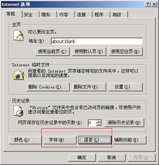
Task: Click the question mark help button
Action: pos(148,4)
